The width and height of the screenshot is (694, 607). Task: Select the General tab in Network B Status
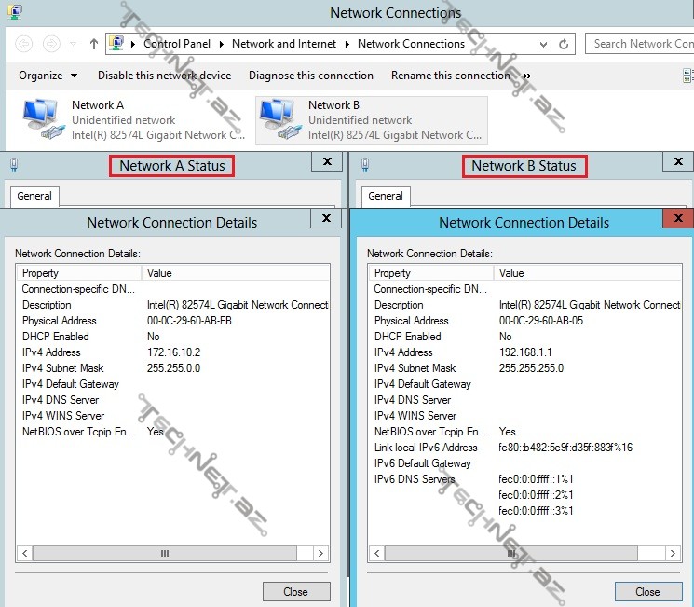(386, 196)
